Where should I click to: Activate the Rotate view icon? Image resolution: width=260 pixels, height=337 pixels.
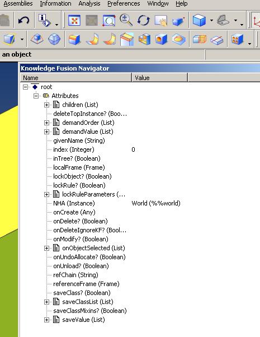(143, 20)
